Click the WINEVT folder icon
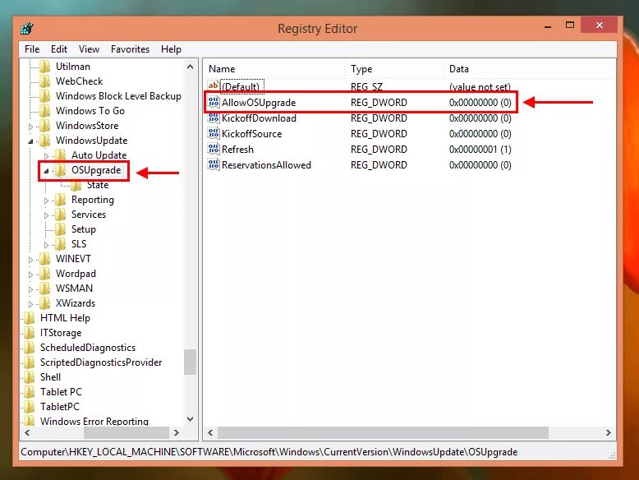This screenshot has width=639, height=480. tap(45, 259)
